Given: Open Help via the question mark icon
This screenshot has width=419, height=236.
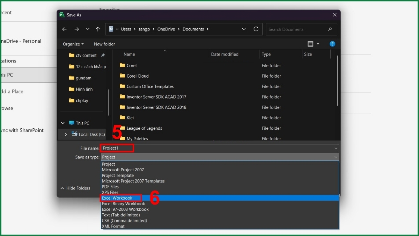Looking at the screenshot, I should coord(332,44).
